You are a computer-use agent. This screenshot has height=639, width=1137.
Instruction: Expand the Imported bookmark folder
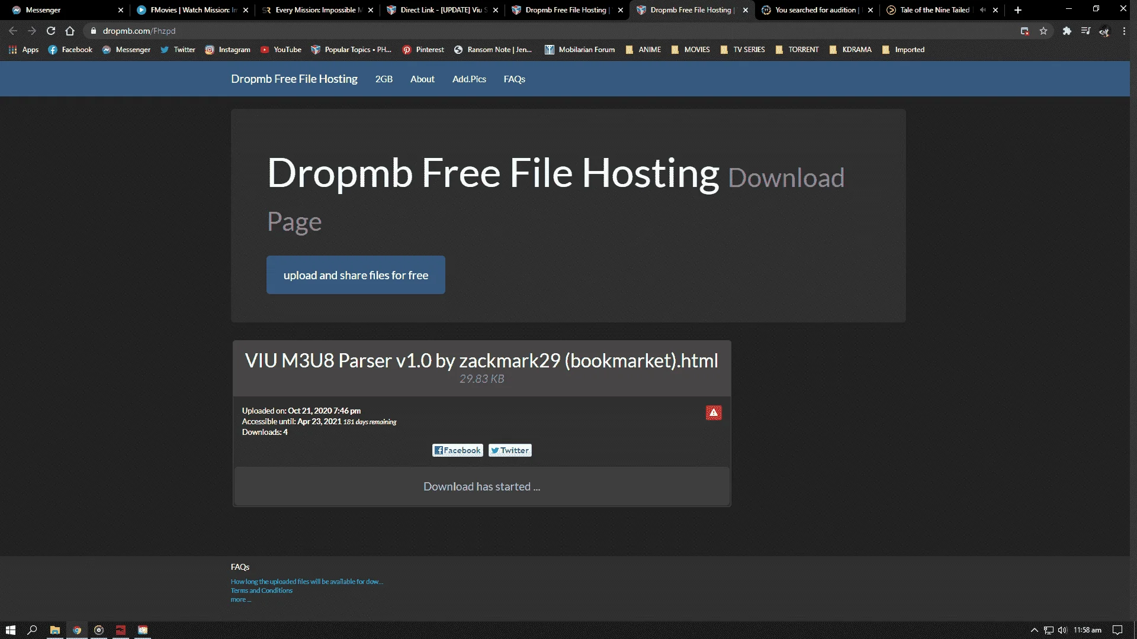point(903,50)
